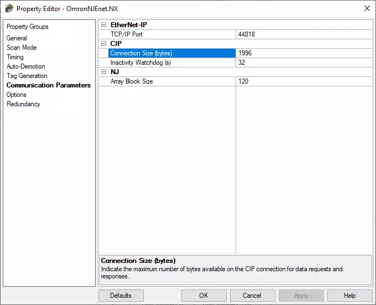The image size is (376, 305).
Task: Click the Cancel button
Action: tap(252, 296)
